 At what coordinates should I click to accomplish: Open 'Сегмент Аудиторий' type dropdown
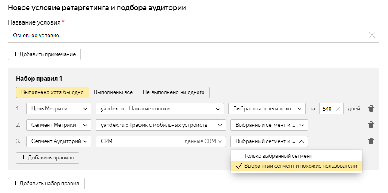pos(58,141)
